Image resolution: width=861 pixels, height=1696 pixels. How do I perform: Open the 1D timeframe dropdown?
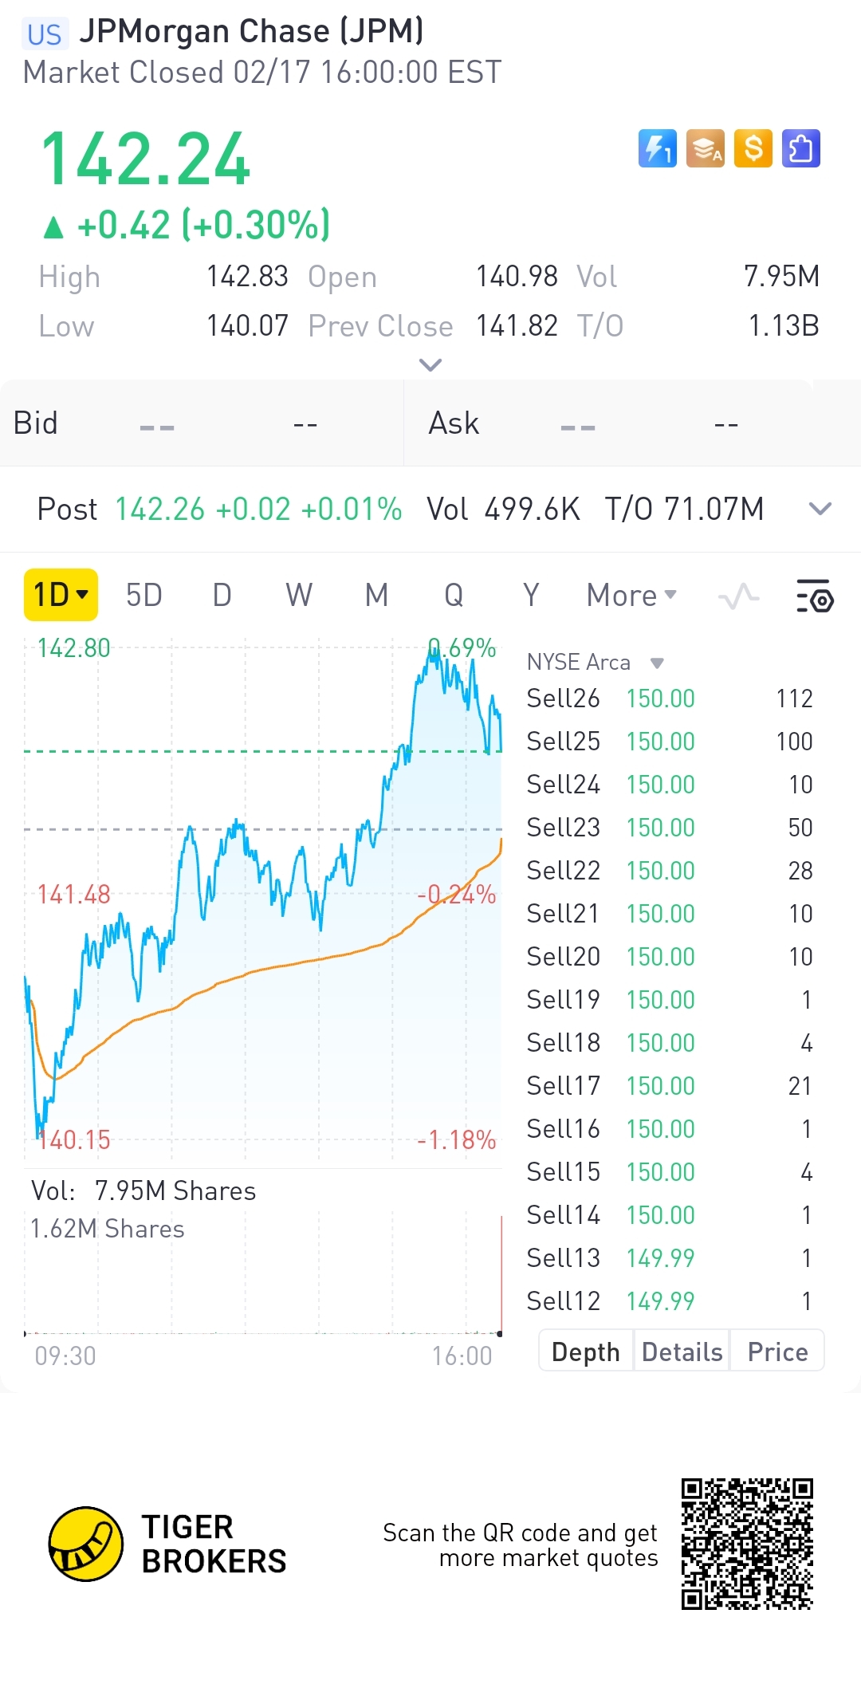(61, 595)
